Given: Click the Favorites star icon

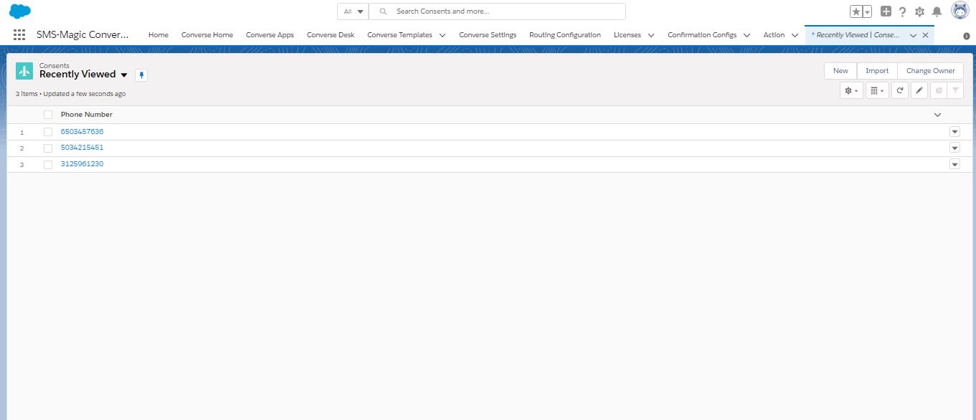Looking at the screenshot, I should [x=856, y=11].
